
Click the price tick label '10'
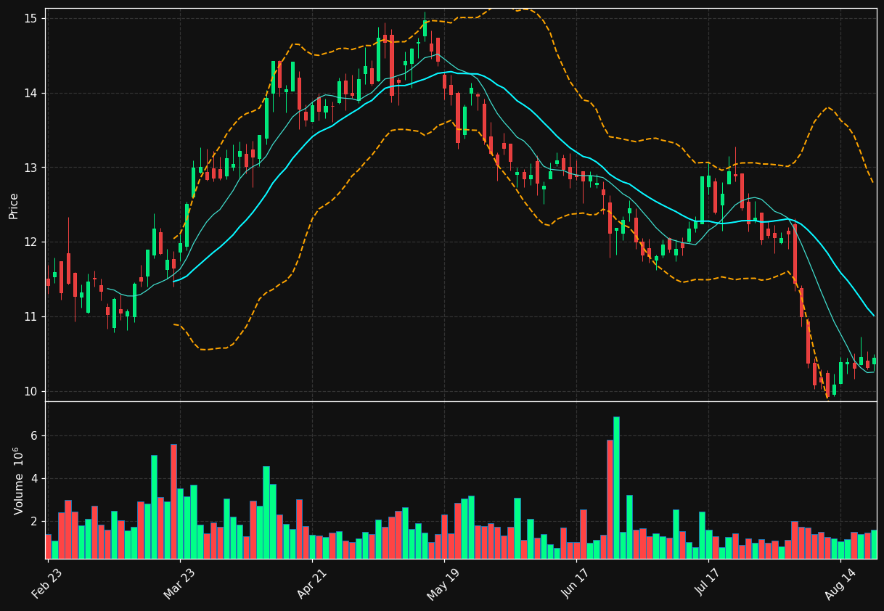(x=30, y=391)
